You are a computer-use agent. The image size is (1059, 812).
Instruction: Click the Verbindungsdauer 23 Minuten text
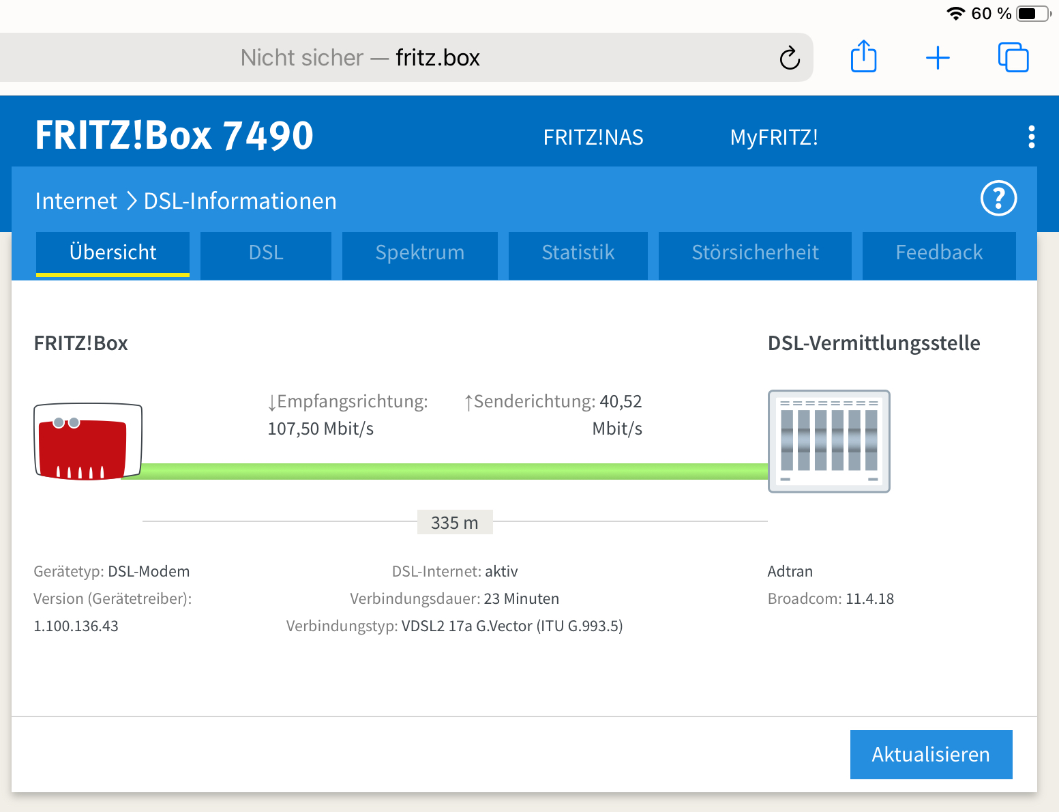454,598
